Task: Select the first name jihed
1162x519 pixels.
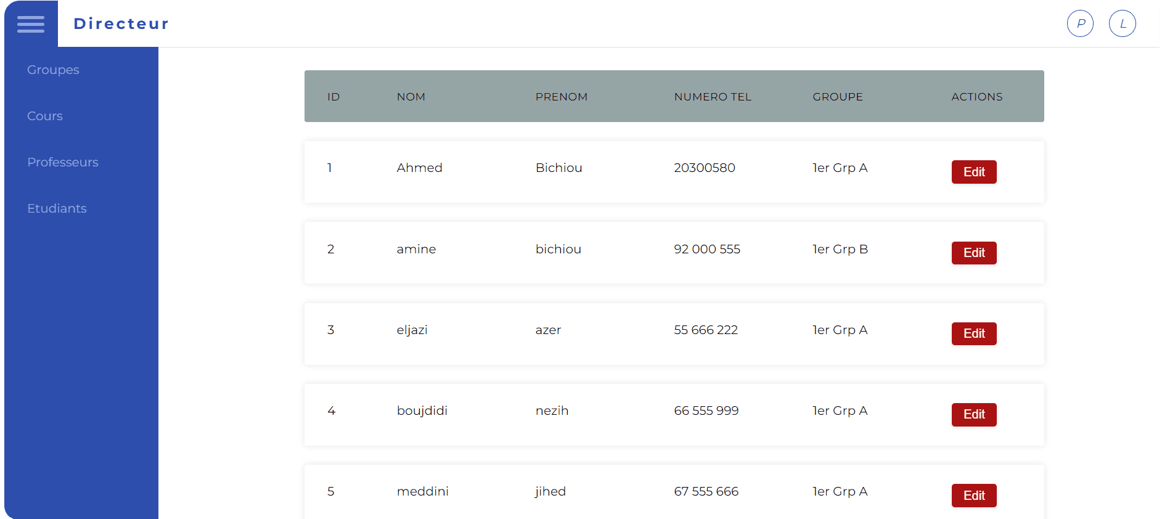Action: [x=550, y=491]
